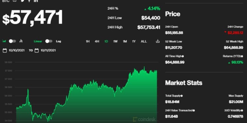Click the 10/11/2021 end date field
This screenshot has width=247, height=123.
click(x=48, y=51)
